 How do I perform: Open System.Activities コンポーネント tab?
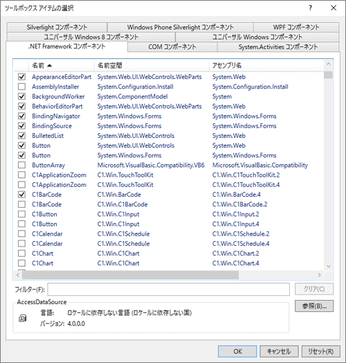[x=278, y=47]
